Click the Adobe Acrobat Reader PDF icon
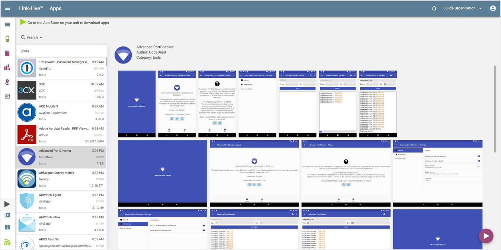 [27, 135]
